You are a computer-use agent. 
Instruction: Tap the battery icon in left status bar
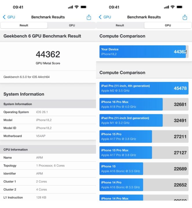tap(84, 7)
